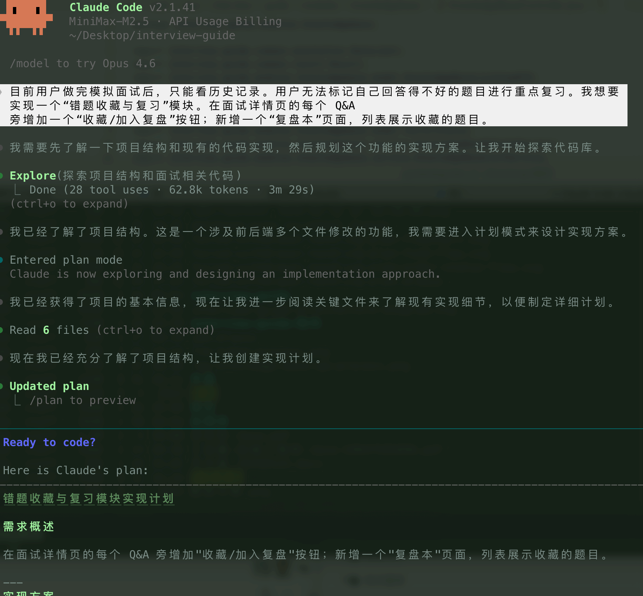The width and height of the screenshot is (643, 596).
Task: Click the green bullet beside 'Explore'
Action: point(2,176)
